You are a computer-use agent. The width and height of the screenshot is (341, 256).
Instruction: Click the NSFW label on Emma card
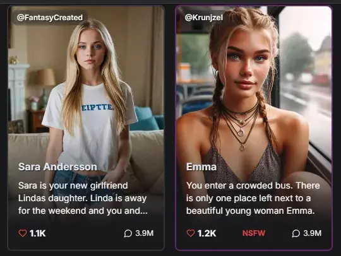pyautogui.click(x=254, y=233)
